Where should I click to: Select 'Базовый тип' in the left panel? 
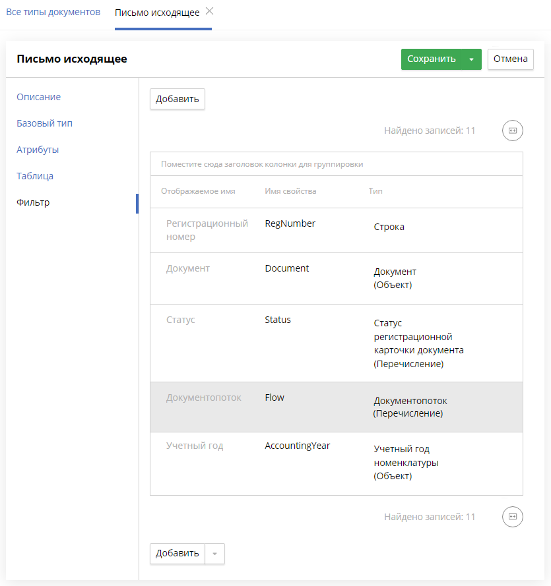pos(43,123)
